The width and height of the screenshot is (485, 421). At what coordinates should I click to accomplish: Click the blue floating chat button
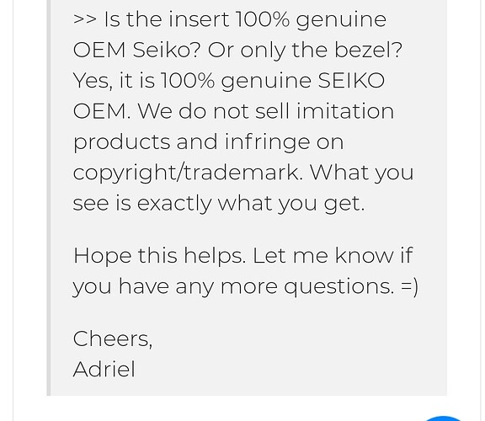click(x=443, y=418)
